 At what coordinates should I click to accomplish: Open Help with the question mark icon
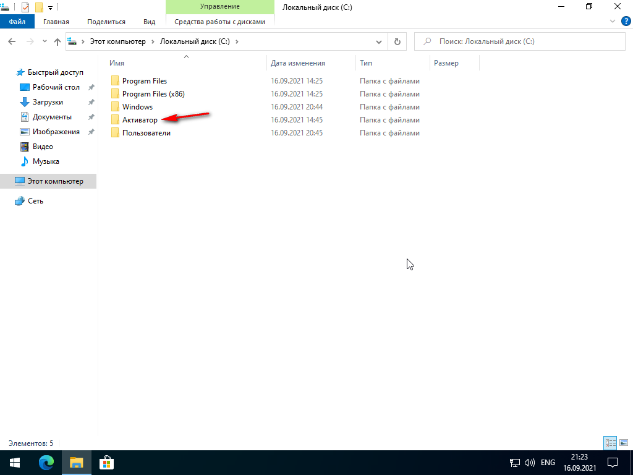coord(626,22)
